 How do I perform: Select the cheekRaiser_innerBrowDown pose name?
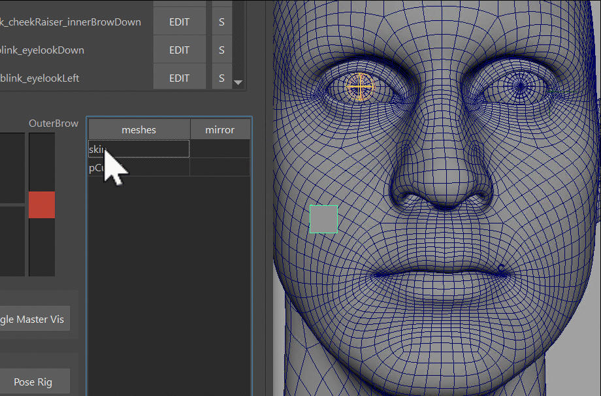click(x=71, y=22)
